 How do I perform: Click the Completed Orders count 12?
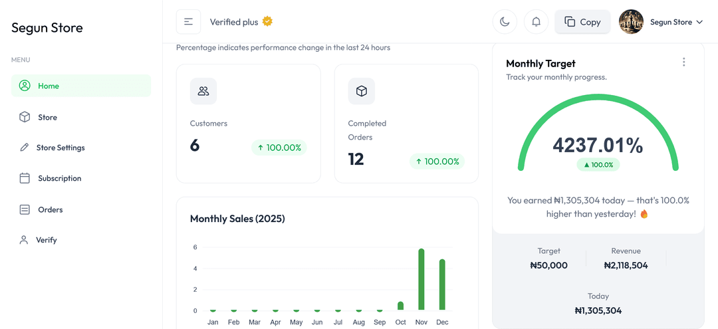tap(356, 160)
